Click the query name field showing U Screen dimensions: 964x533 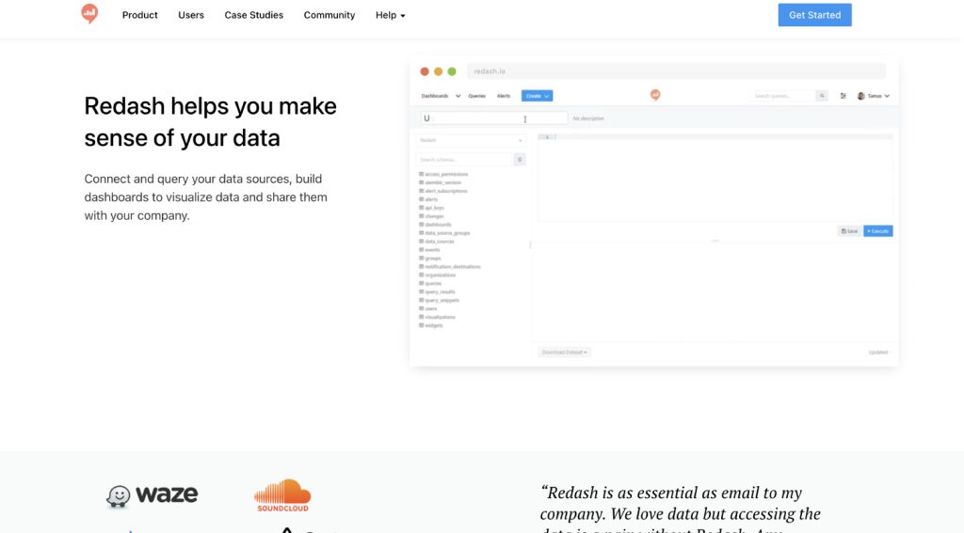click(x=493, y=118)
